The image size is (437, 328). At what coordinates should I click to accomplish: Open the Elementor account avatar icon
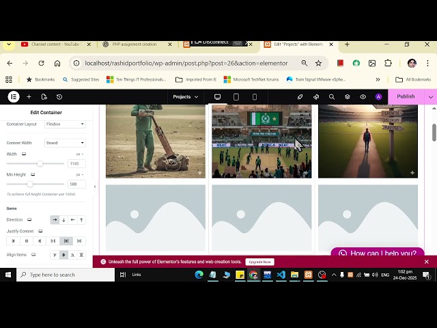click(378, 97)
